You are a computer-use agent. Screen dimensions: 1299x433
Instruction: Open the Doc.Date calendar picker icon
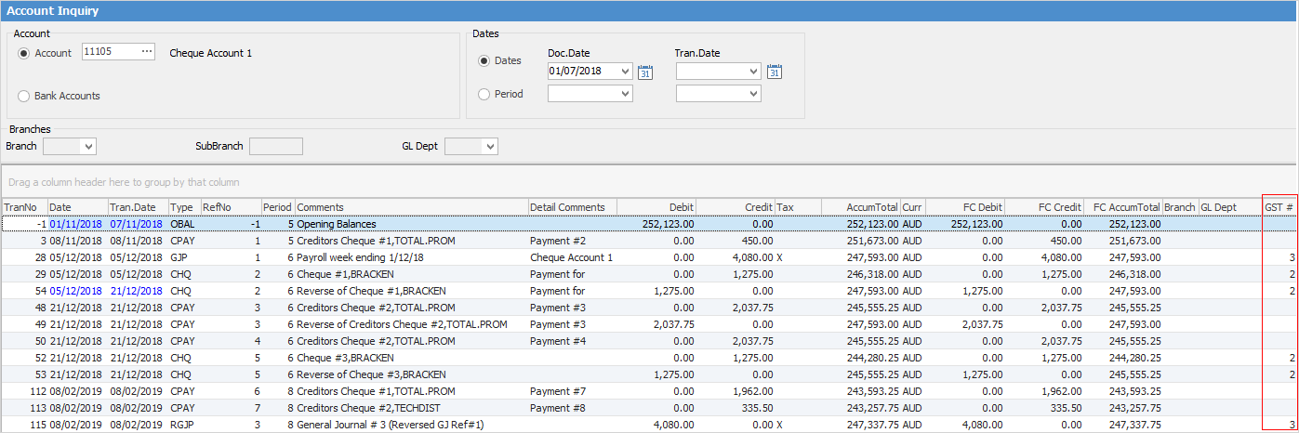[645, 72]
